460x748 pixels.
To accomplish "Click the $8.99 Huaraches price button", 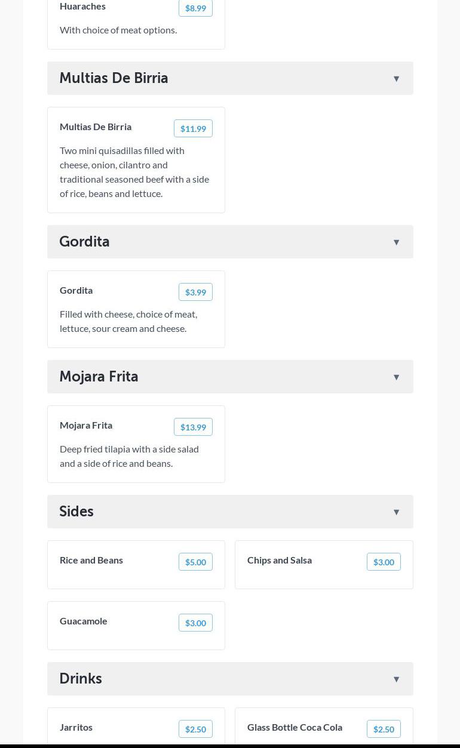I will click(195, 8).
